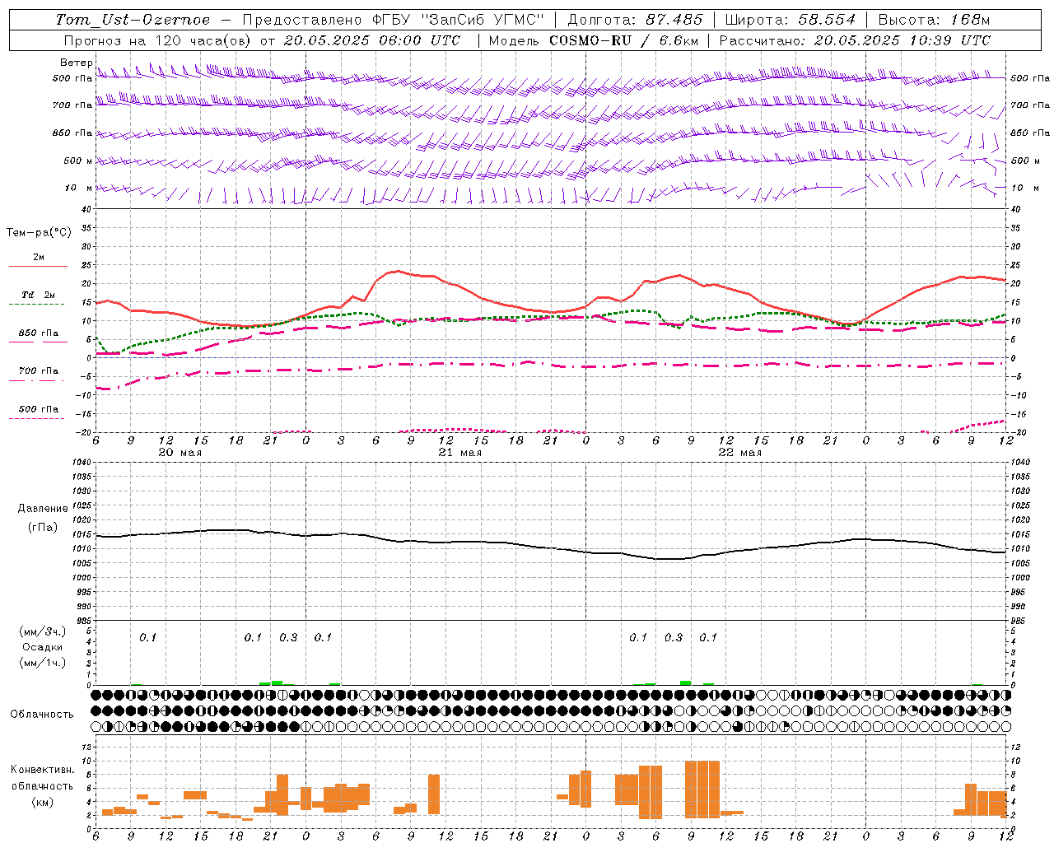Click the 22 мая date label

point(739,453)
